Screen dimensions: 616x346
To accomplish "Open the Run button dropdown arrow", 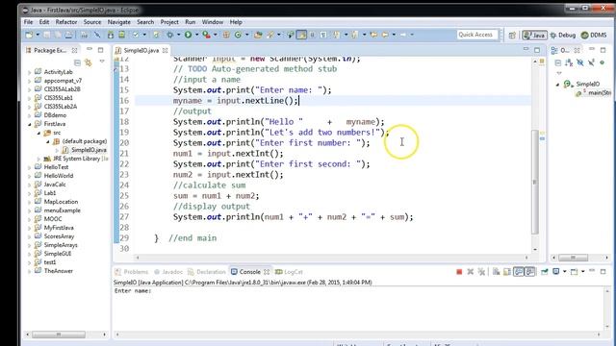I will click(x=196, y=35).
